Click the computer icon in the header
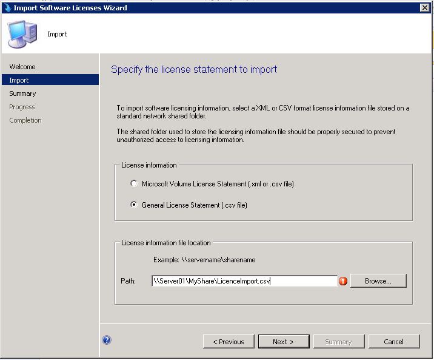Image resolution: width=434 pixels, height=360 pixels. click(22, 34)
